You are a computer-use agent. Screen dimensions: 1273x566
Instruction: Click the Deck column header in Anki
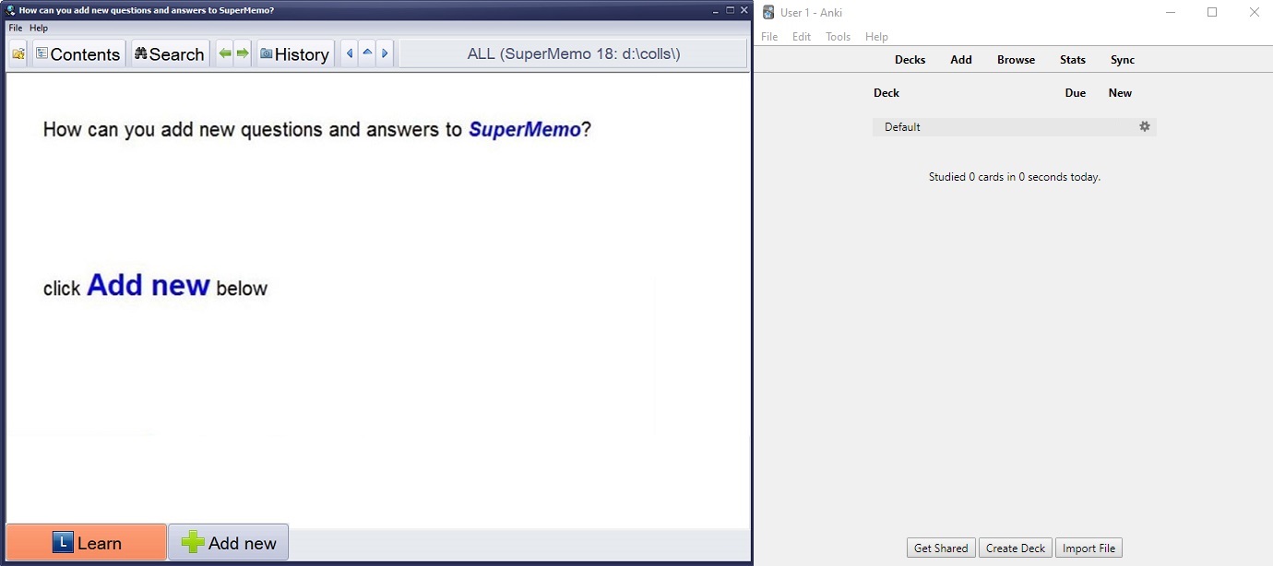click(886, 93)
